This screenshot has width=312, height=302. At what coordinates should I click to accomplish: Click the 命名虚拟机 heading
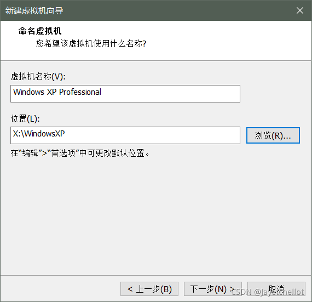click(40, 31)
